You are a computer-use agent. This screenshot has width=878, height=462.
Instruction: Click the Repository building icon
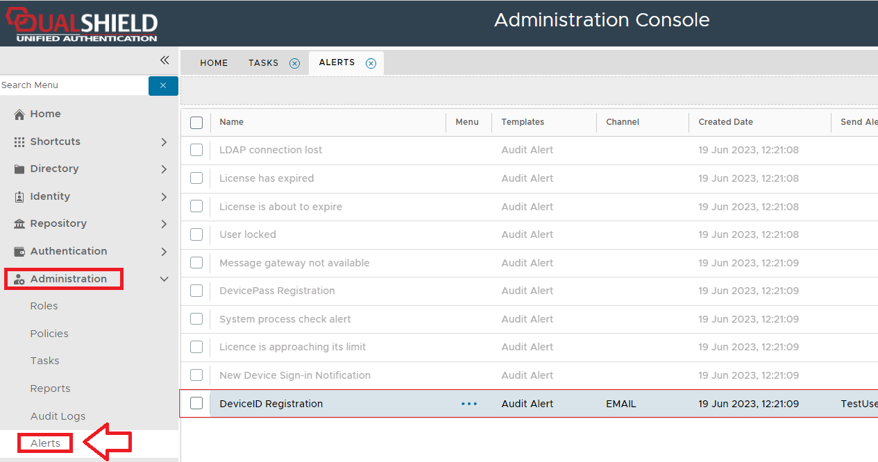[x=19, y=224]
